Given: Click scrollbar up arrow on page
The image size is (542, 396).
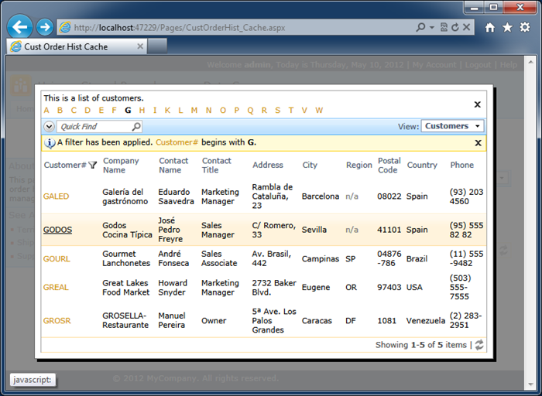Looking at the screenshot, I should coord(530,62).
